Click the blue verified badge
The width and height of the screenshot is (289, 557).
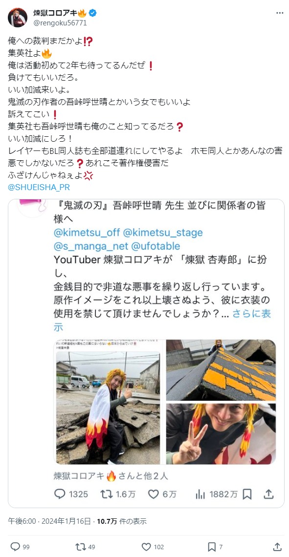[93, 13]
